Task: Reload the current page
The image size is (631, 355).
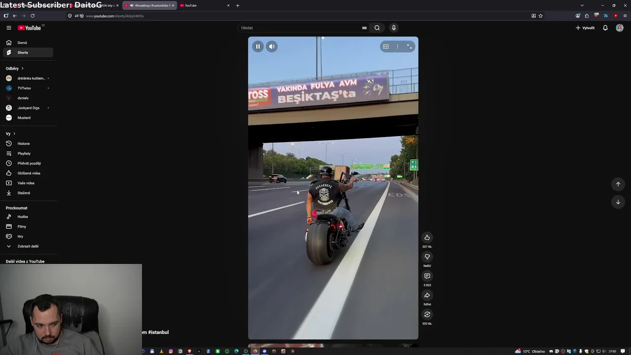Action: (33, 16)
